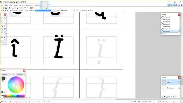Viewport: 183px width, 103px height.
Task: Toggle the Layers window button at top right
Action: tap(173, 5)
